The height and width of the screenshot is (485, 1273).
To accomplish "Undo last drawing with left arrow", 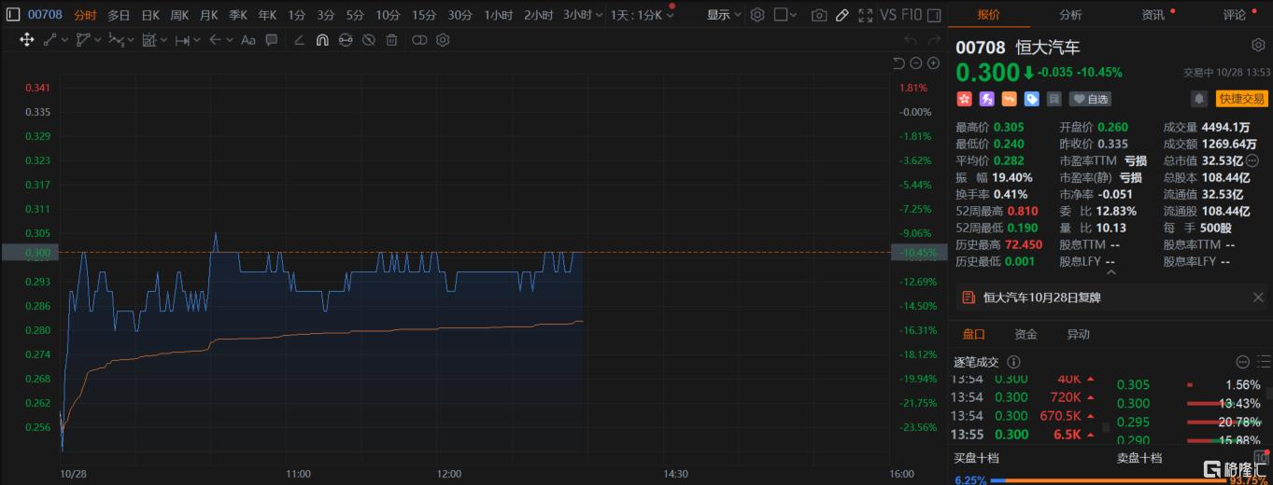I will [x=911, y=40].
